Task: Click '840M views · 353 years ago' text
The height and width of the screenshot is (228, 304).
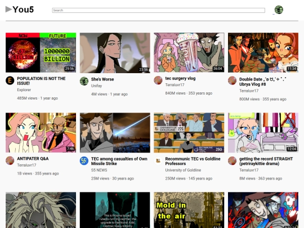Action: pyautogui.click(x=189, y=93)
